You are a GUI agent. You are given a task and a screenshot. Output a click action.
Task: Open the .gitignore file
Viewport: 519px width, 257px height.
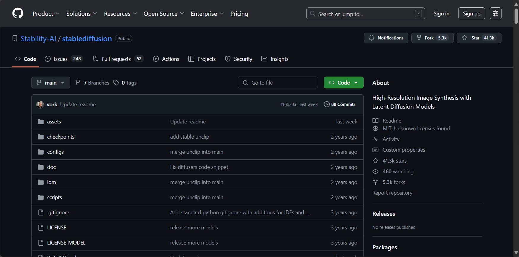58,212
